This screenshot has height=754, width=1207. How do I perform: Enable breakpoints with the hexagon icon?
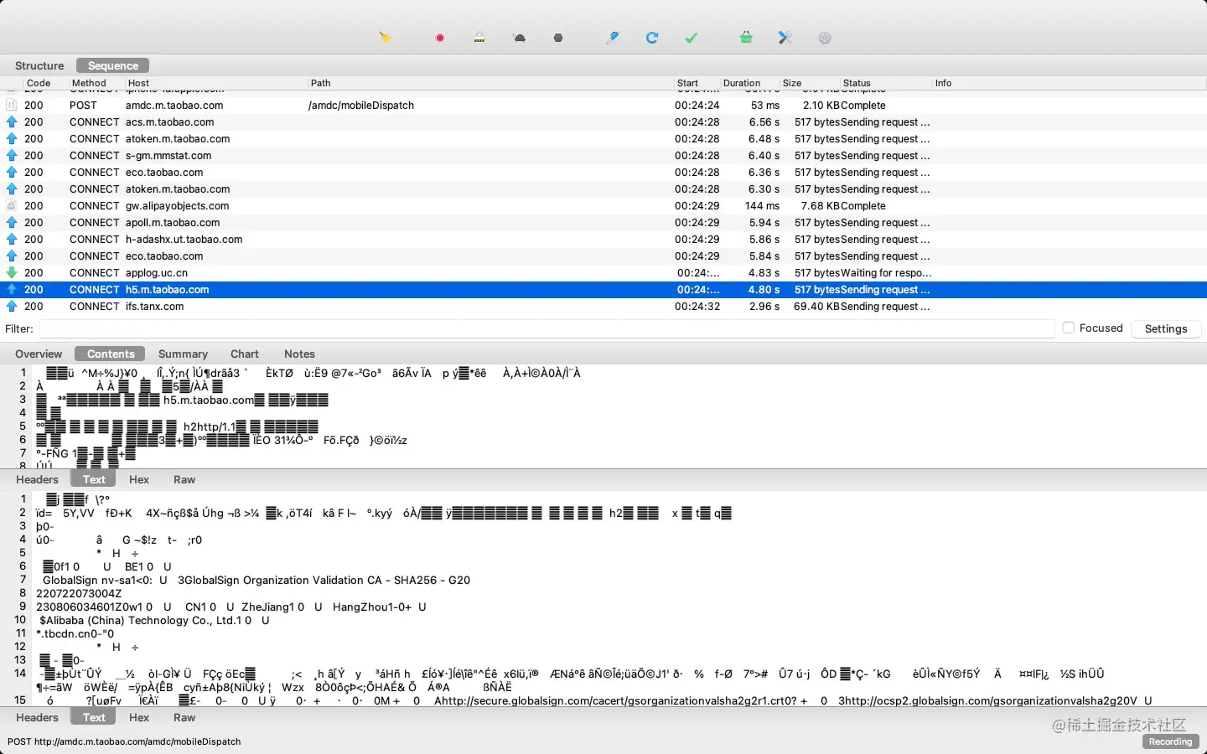tap(558, 38)
